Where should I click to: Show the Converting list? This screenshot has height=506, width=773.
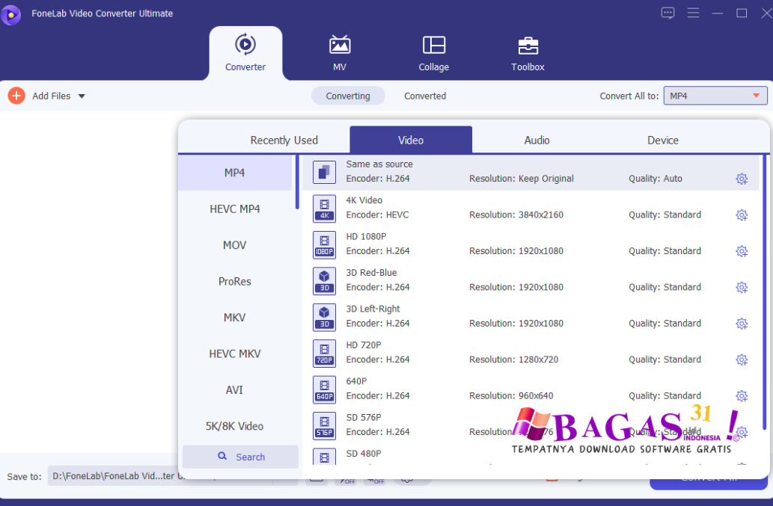pyautogui.click(x=348, y=96)
